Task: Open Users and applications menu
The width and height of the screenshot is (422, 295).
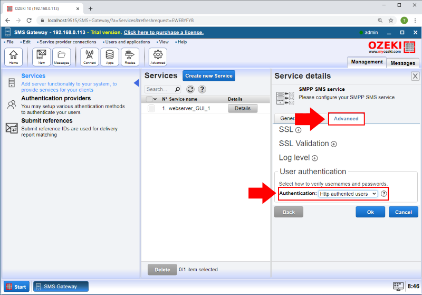Action: click(x=127, y=42)
